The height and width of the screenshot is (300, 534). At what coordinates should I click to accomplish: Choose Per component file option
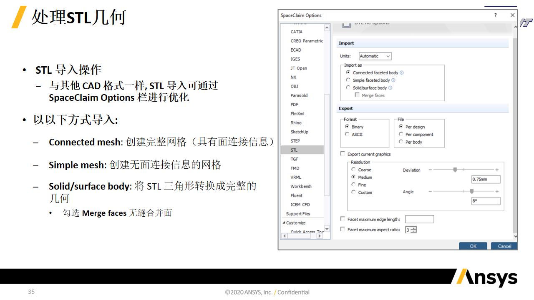point(401,134)
